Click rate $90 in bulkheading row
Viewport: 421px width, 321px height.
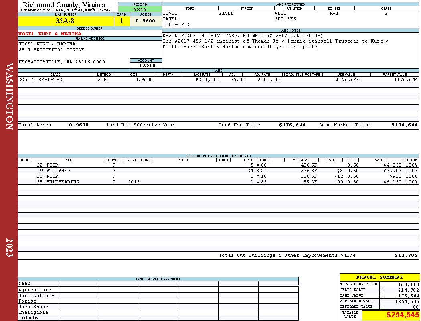pyautogui.click(x=339, y=182)
